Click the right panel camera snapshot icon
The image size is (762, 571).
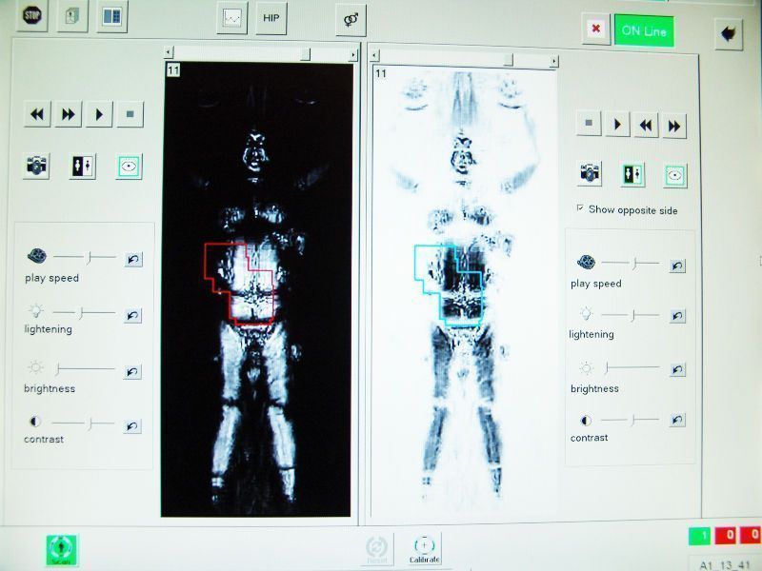point(590,173)
